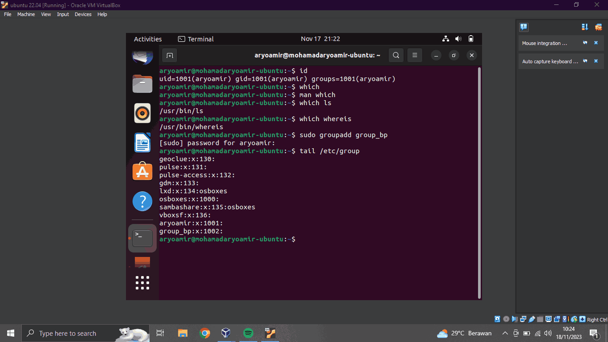608x342 pixels.
Task: Show Applications grid in the dock
Action: coord(142,283)
